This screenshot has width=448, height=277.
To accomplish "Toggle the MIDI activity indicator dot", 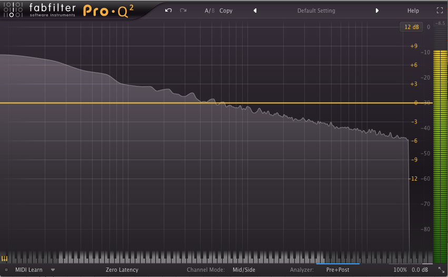I will pyautogui.click(x=6, y=270).
